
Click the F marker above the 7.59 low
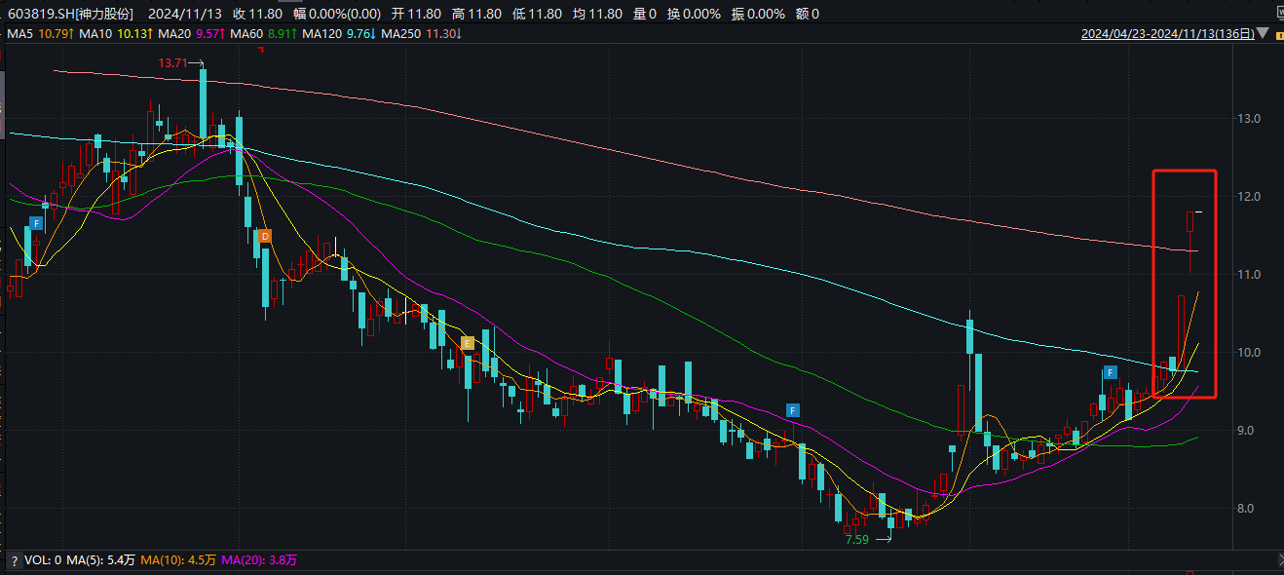click(x=793, y=410)
